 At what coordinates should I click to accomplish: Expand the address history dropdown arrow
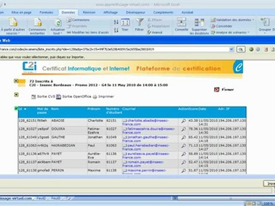point(231,49)
